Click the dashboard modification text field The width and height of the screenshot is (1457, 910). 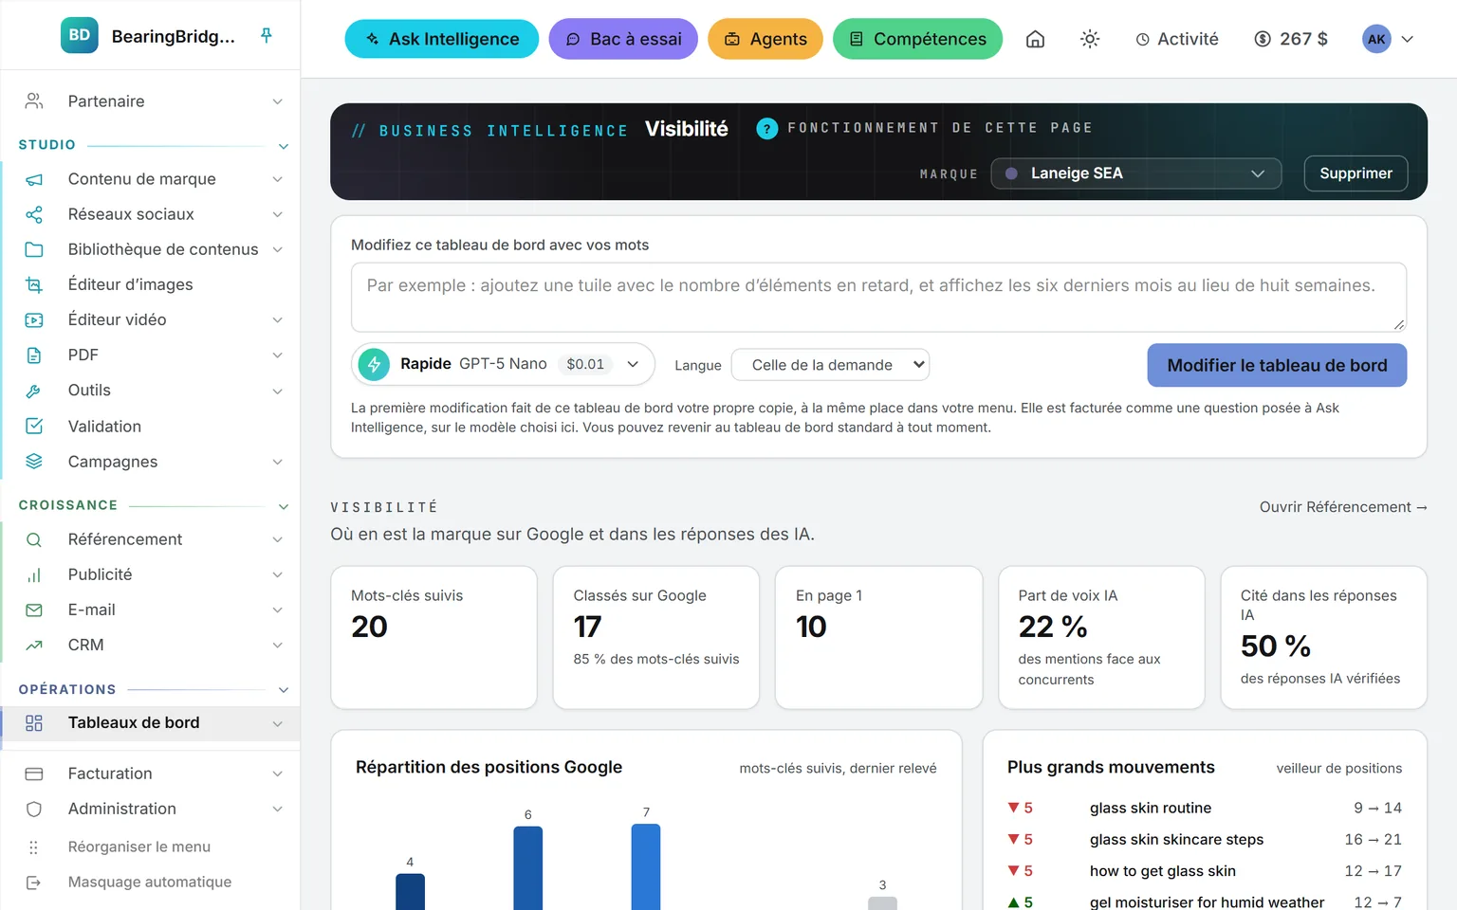coord(878,297)
